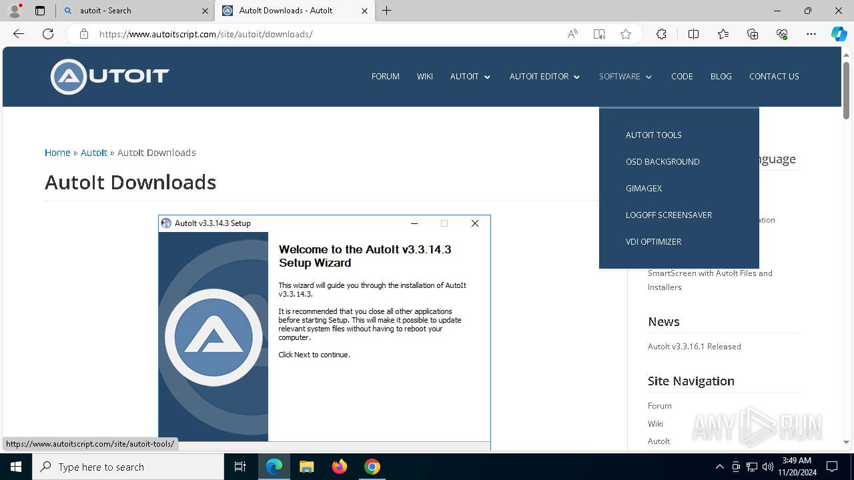
Task: Open the Copilot icon
Action: (839, 34)
